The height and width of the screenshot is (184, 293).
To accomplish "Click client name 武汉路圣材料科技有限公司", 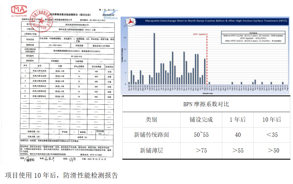I will click(77, 25).
